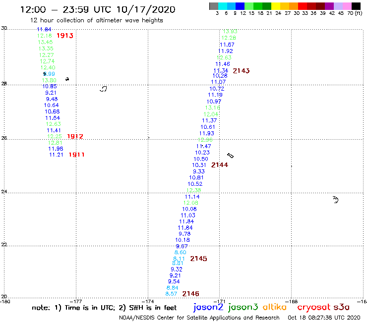Click the 12.08 wave height value
Image resolution: width=367 pixels, height=322 pixels.
[191, 203]
